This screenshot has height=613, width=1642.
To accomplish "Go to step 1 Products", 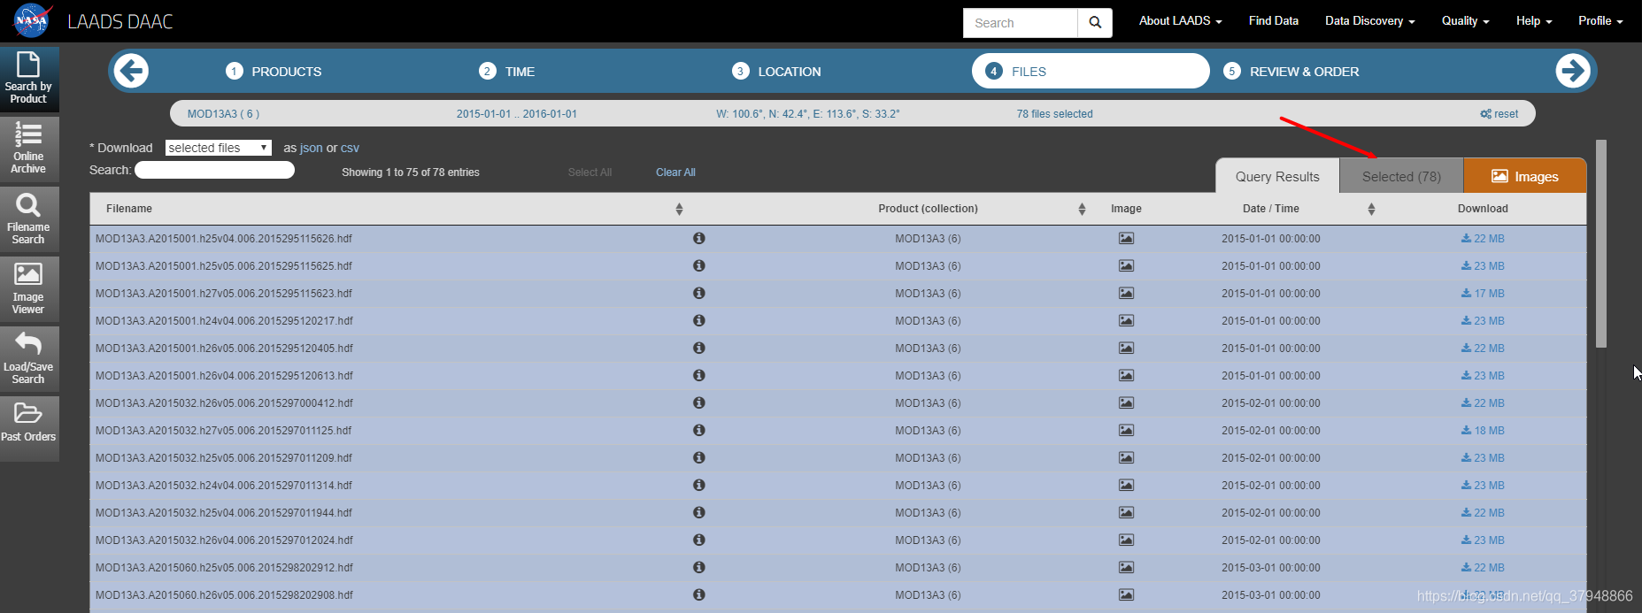I will [274, 71].
